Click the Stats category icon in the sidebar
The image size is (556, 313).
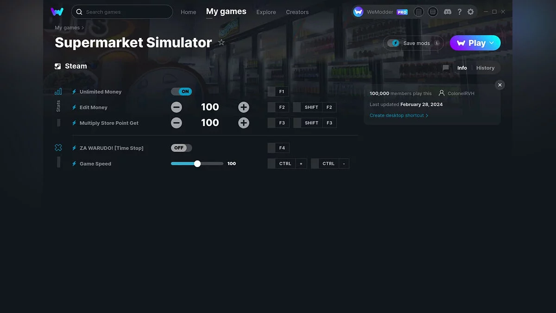click(x=58, y=91)
